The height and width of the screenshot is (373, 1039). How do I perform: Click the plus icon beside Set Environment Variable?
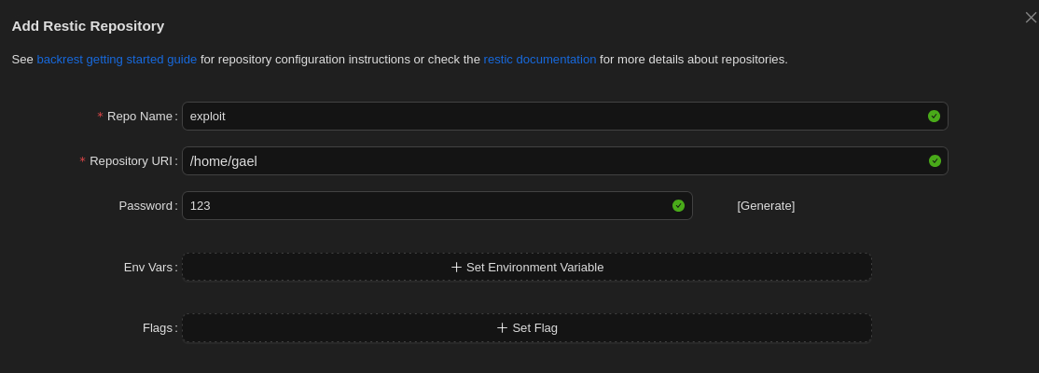point(456,268)
